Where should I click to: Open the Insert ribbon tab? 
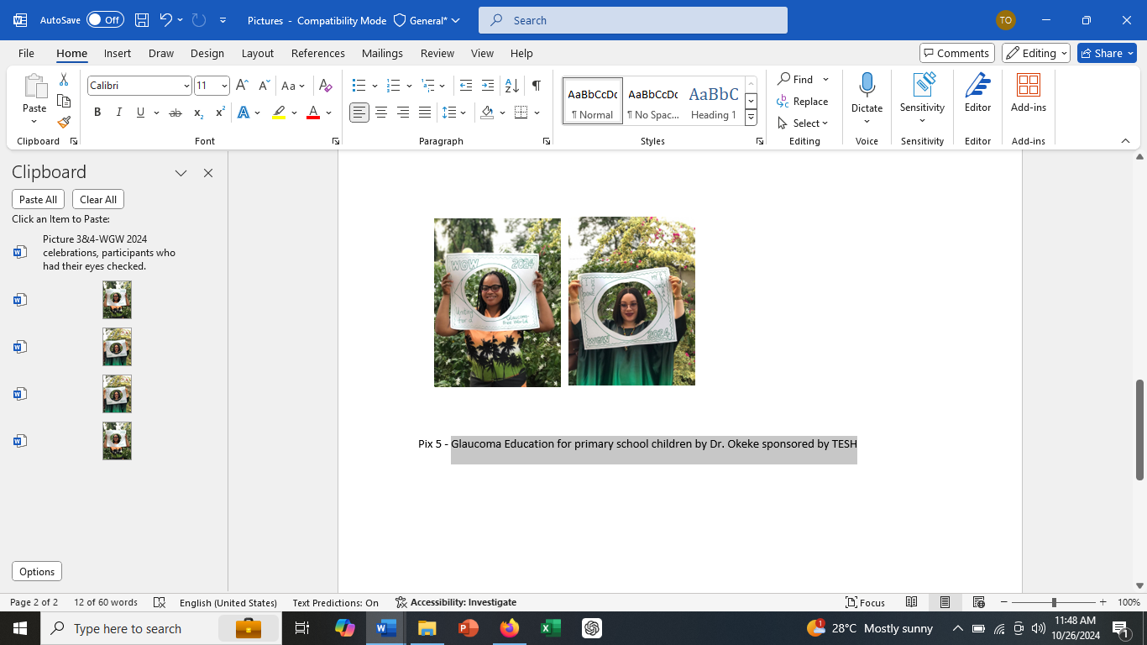pos(118,53)
